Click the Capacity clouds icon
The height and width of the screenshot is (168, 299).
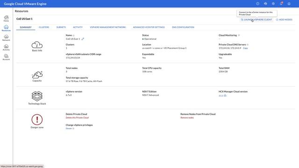coord(37,75)
